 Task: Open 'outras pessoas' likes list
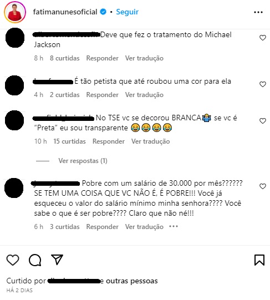click(132, 281)
